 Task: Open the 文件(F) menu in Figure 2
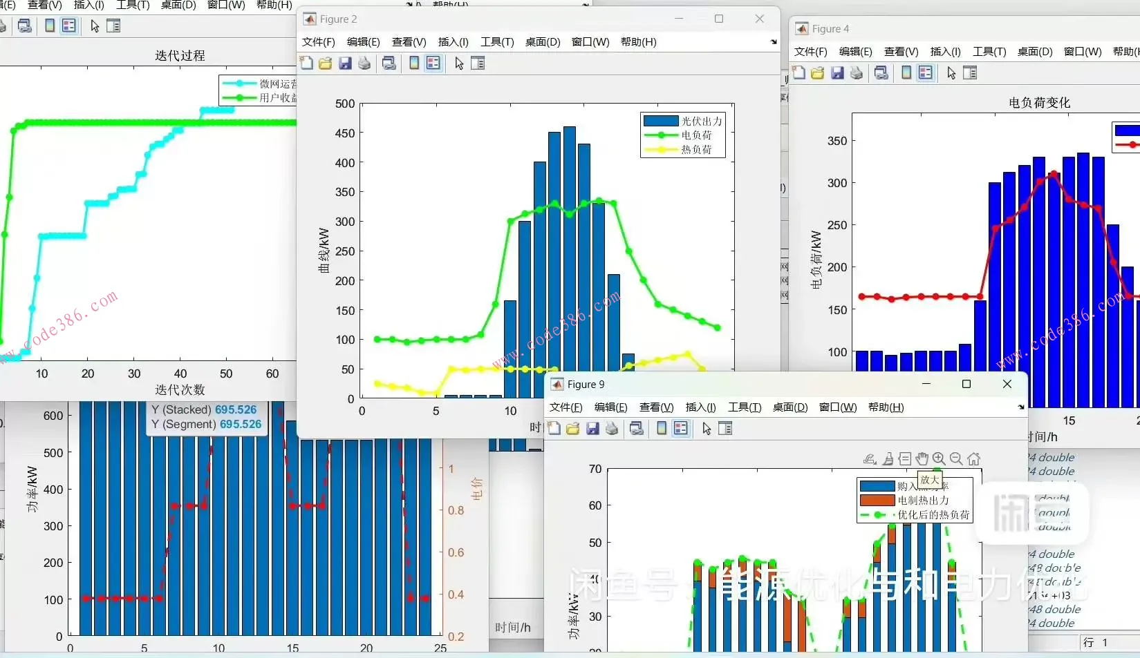coord(318,42)
